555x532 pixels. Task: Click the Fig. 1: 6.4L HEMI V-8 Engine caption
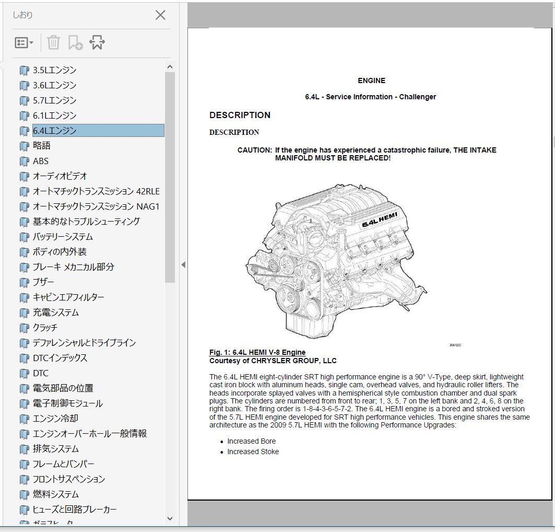click(x=257, y=352)
